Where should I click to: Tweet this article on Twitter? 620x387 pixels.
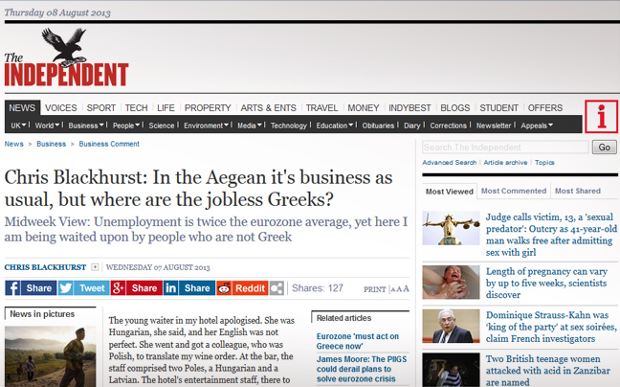click(83, 288)
